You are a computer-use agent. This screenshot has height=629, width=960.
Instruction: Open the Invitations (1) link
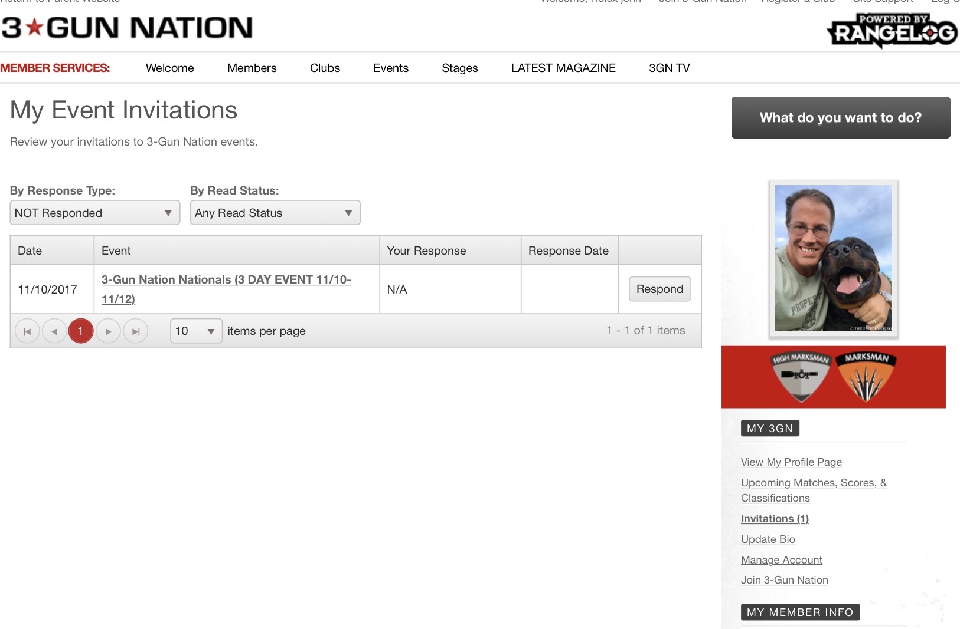point(775,519)
